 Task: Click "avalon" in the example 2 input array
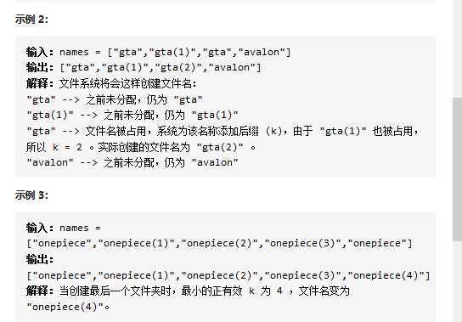(262, 52)
